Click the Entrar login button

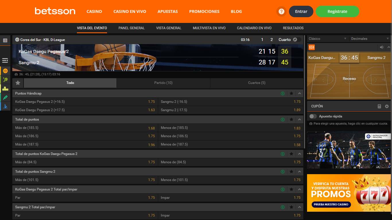[x=301, y=11]
